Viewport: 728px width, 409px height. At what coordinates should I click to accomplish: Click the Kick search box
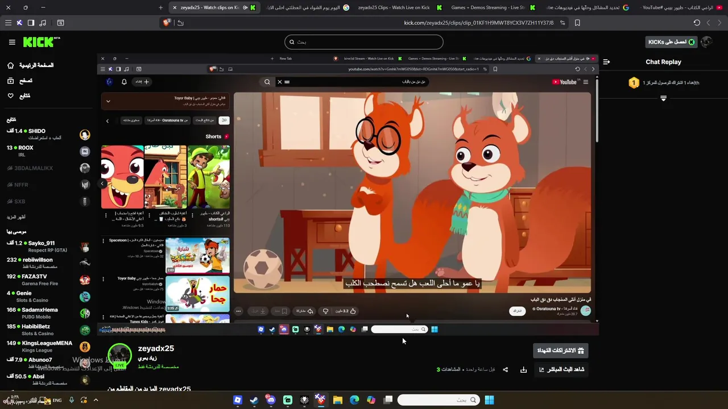(x=364, y=42)
